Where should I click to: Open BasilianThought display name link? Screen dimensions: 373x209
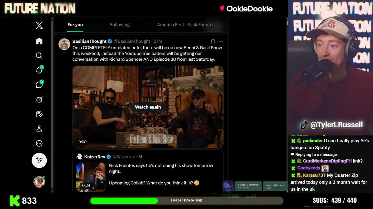89,41
